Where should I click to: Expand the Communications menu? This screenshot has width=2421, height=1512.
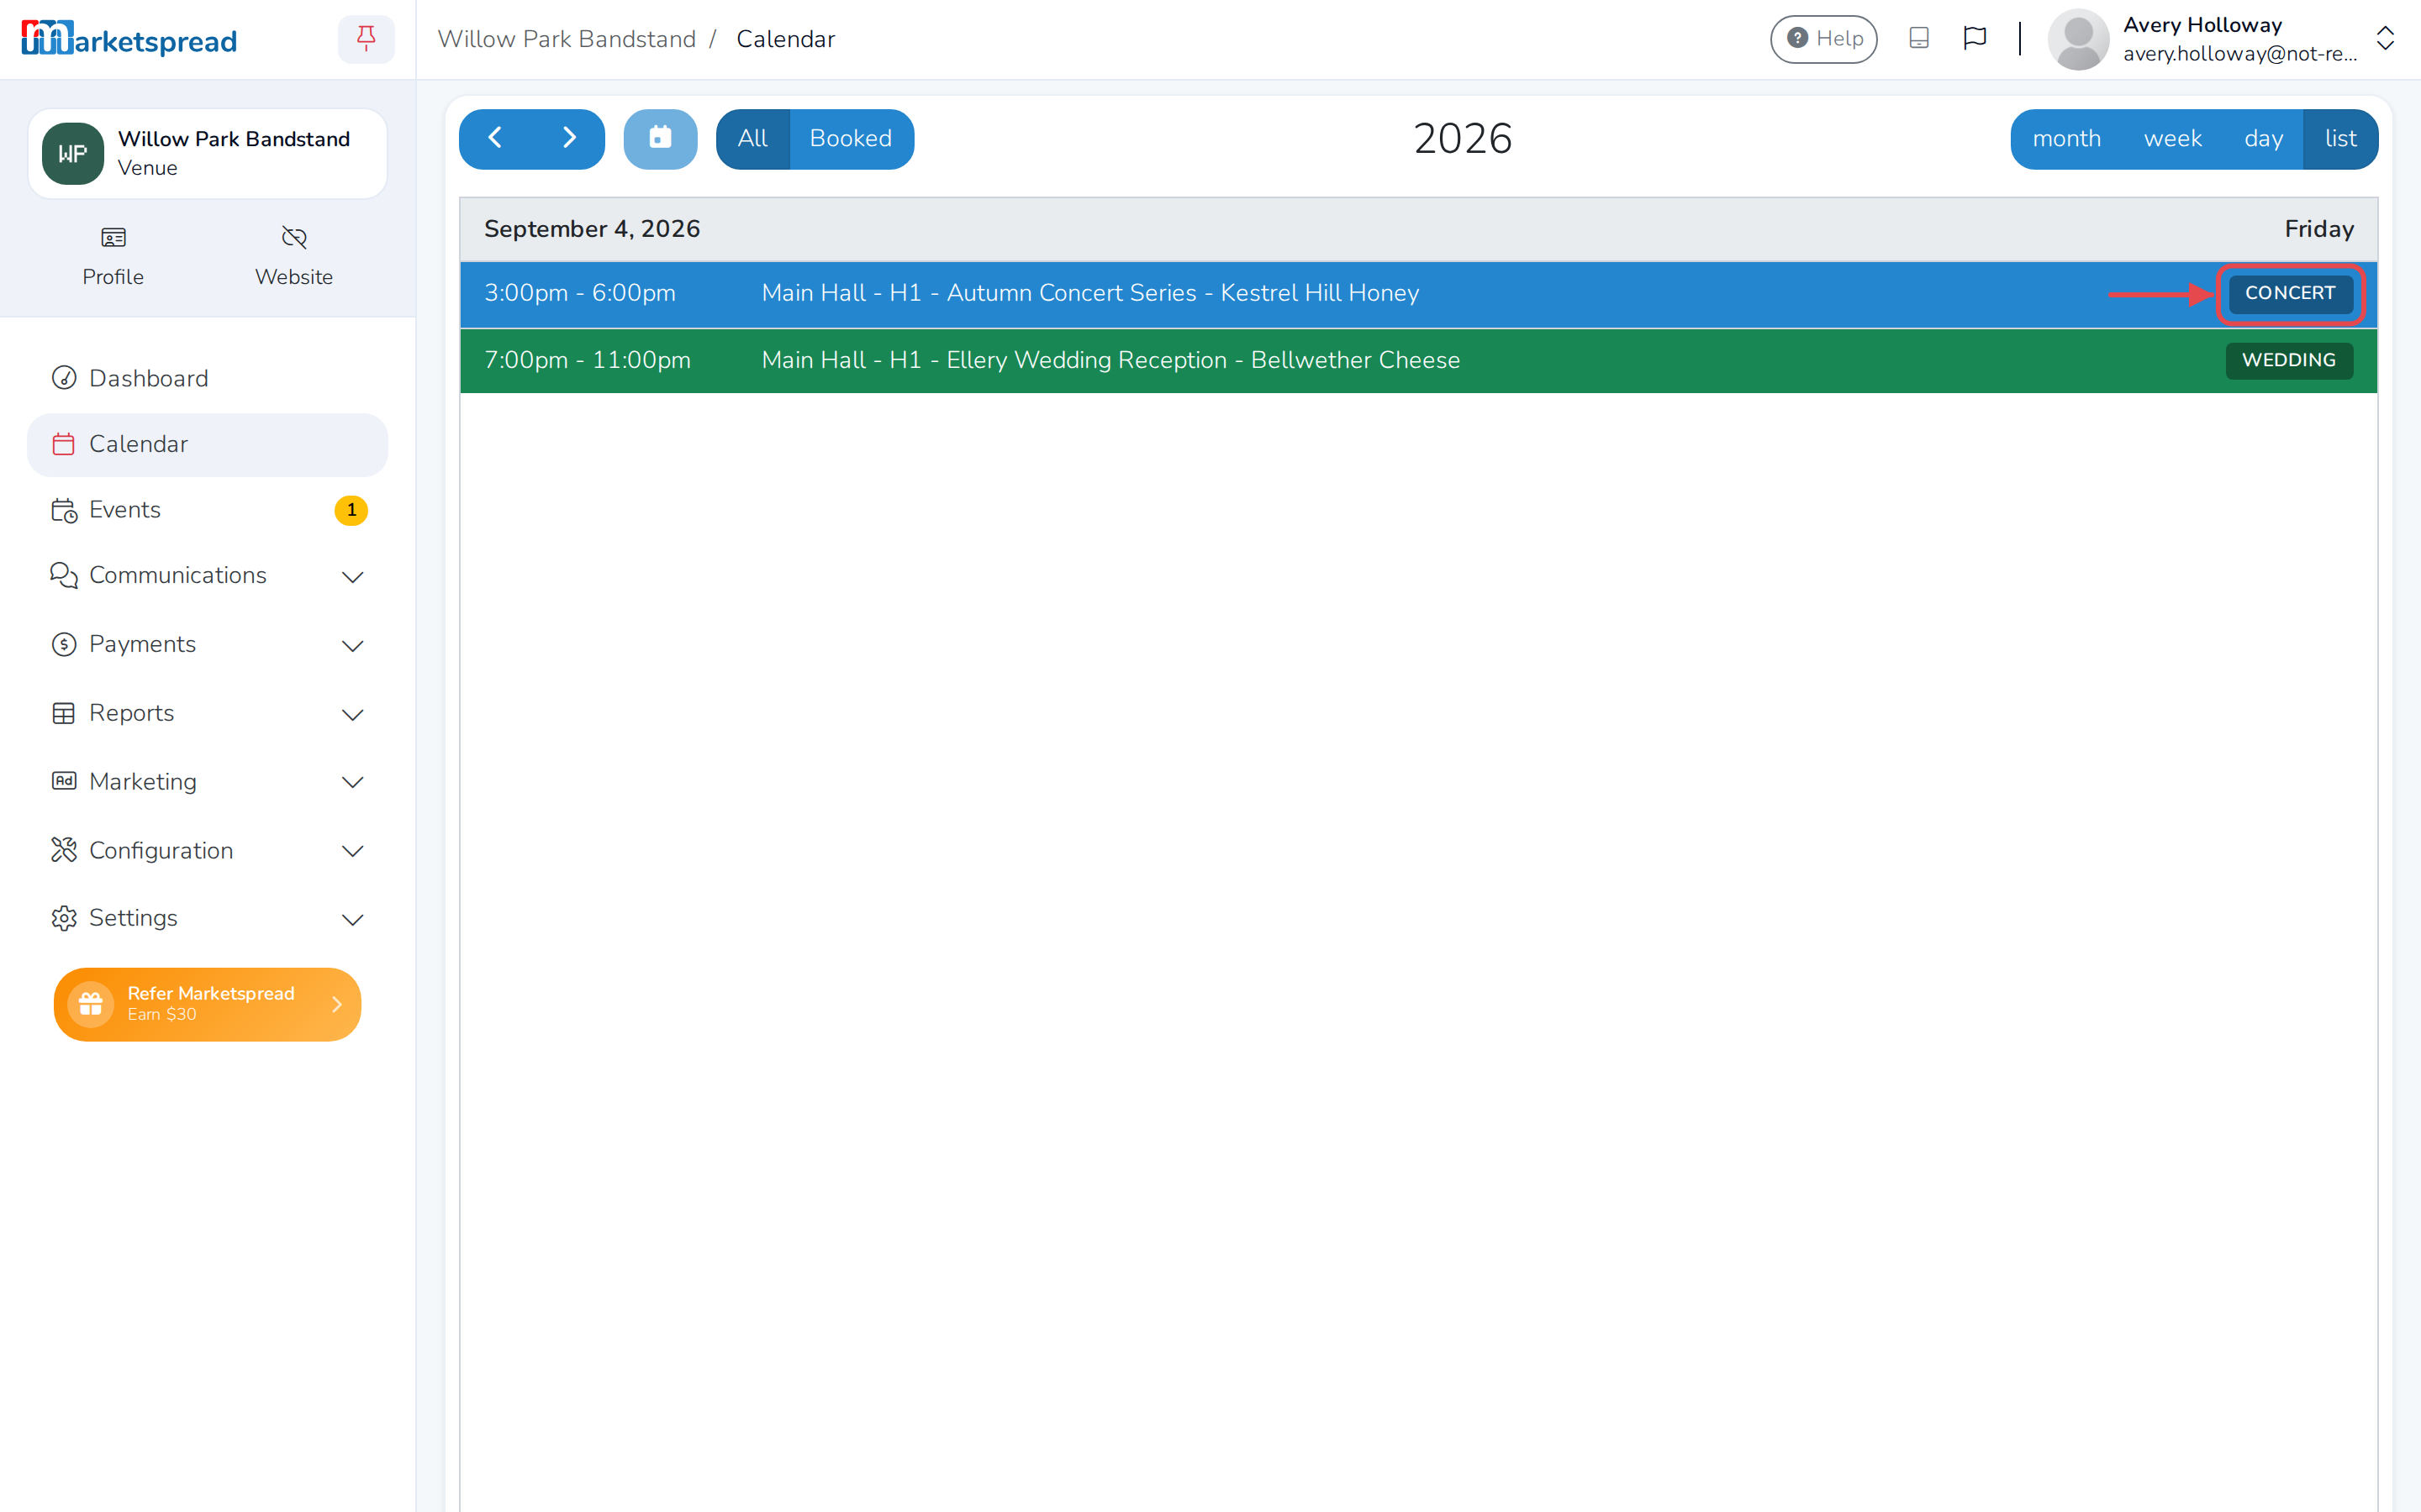coord(207,576)
